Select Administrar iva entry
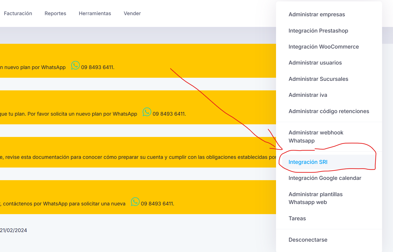The width and height of the screenshot is (393, 252). pyautogui.click(x=308, y=95)
